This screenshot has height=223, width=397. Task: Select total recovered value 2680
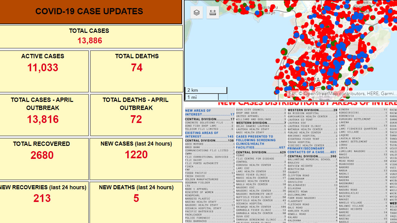[42, 155]
